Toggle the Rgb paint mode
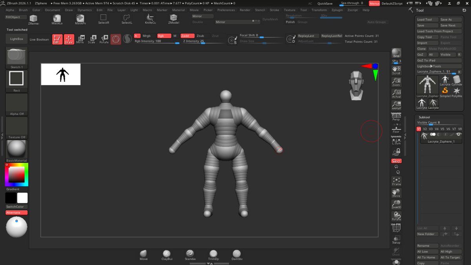 (x=164, y=36)
